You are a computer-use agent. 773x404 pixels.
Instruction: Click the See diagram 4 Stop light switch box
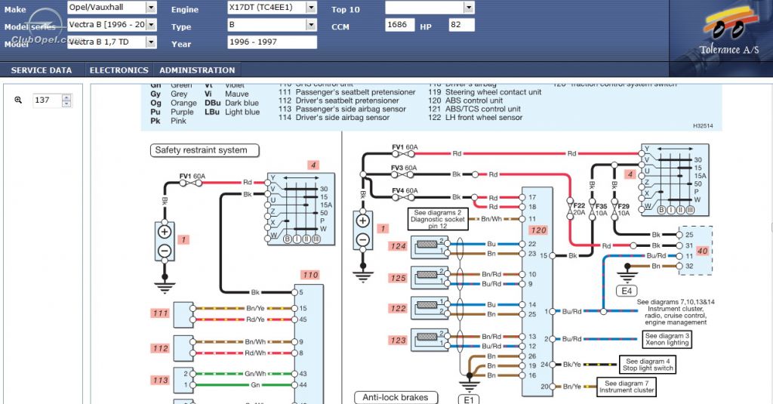[647, 365]
